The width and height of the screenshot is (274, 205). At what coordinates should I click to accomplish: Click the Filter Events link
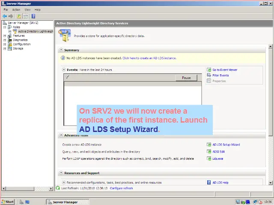pos(220,75)
